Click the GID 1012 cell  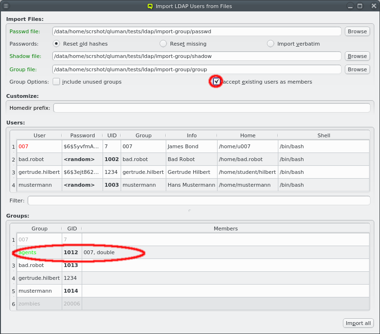[x=72, y=252]
